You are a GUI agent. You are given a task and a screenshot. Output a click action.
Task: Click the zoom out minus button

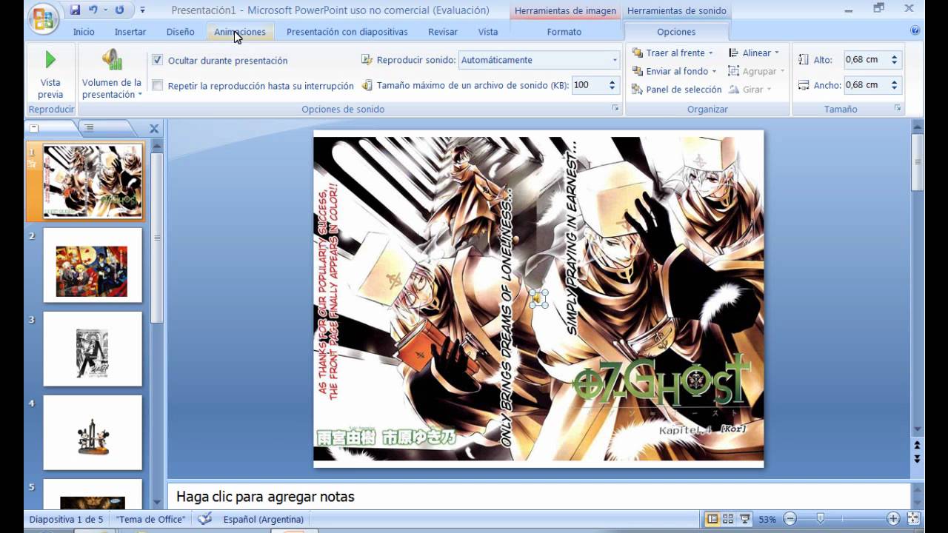pyautogui.click(x=790, y=519)
